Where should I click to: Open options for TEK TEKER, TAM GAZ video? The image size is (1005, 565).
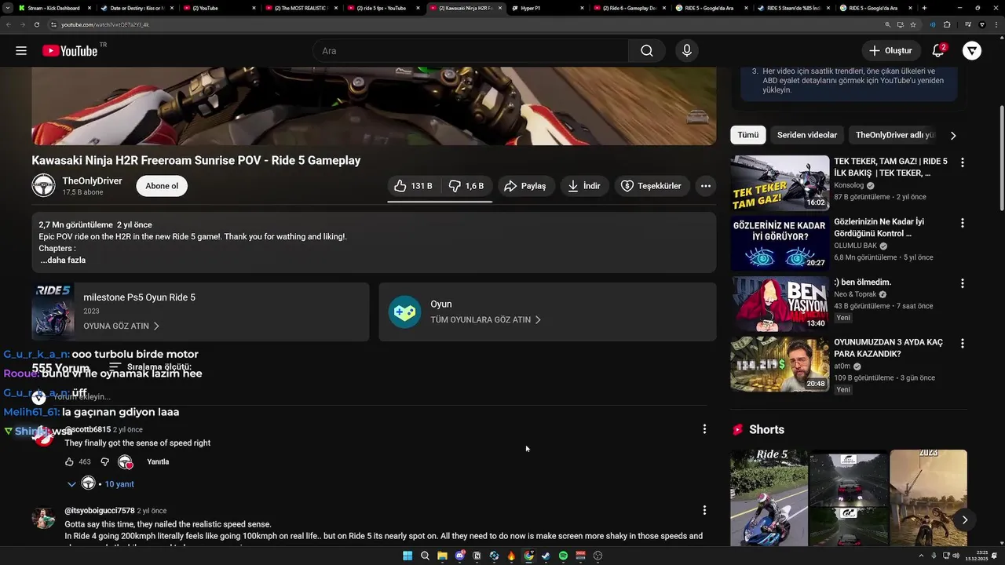[x=963, y=162]
